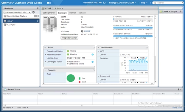The width and height of the screenshot is (185, 112).
Task: Click the summary vertical scrollbar down arrow
Action: (155, 81)
